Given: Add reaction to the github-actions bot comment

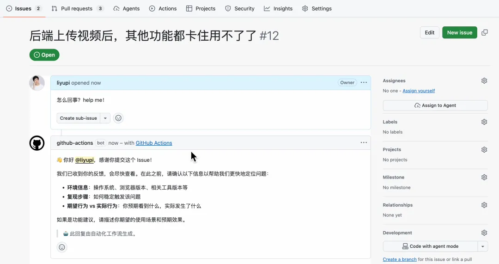Looking at the screenshot, I should [x=62, y=247].
